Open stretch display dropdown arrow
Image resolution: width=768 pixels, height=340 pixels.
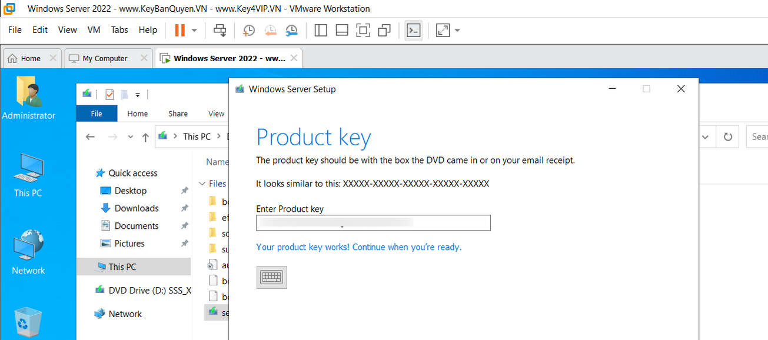click(x=457, y=30)
